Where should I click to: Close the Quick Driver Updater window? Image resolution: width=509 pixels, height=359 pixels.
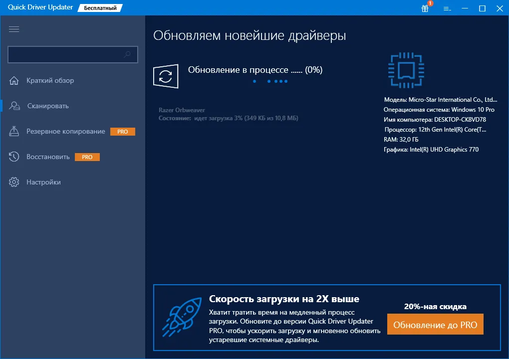(500, 8)
